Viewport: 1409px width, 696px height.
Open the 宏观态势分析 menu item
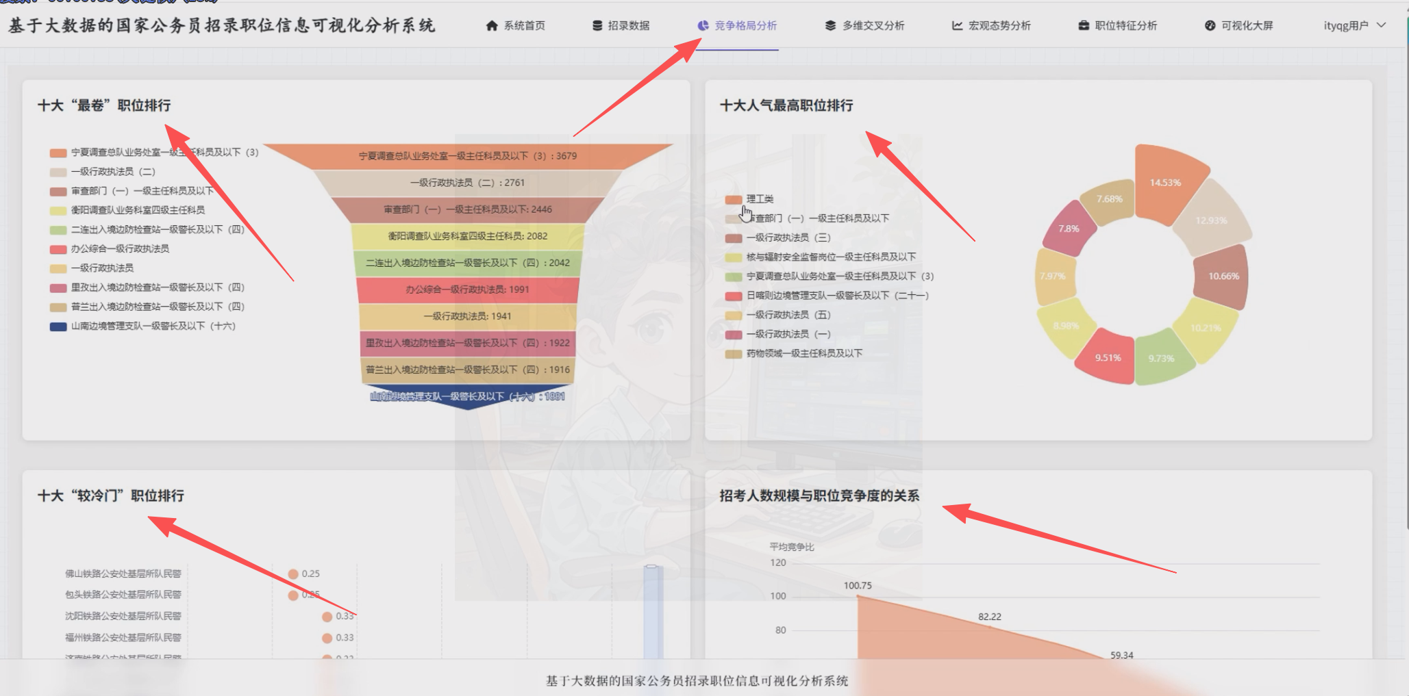click(x=991, y=26)
